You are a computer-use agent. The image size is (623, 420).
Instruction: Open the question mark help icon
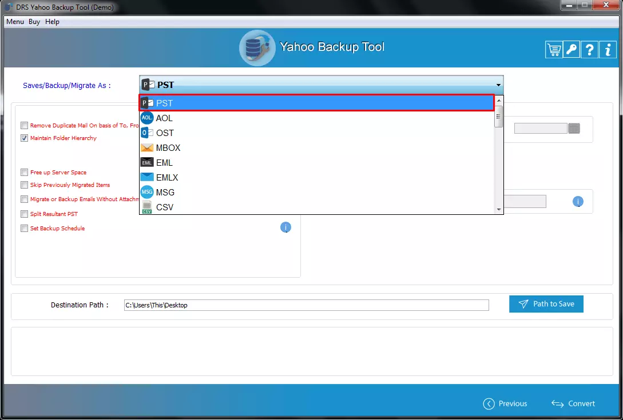[590, 50]
